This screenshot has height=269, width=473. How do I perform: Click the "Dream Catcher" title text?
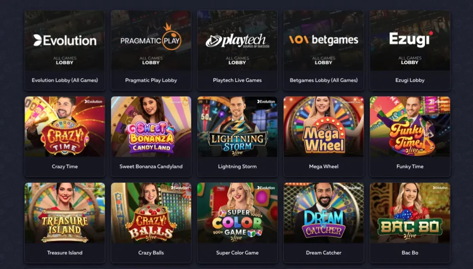[324, 253]
